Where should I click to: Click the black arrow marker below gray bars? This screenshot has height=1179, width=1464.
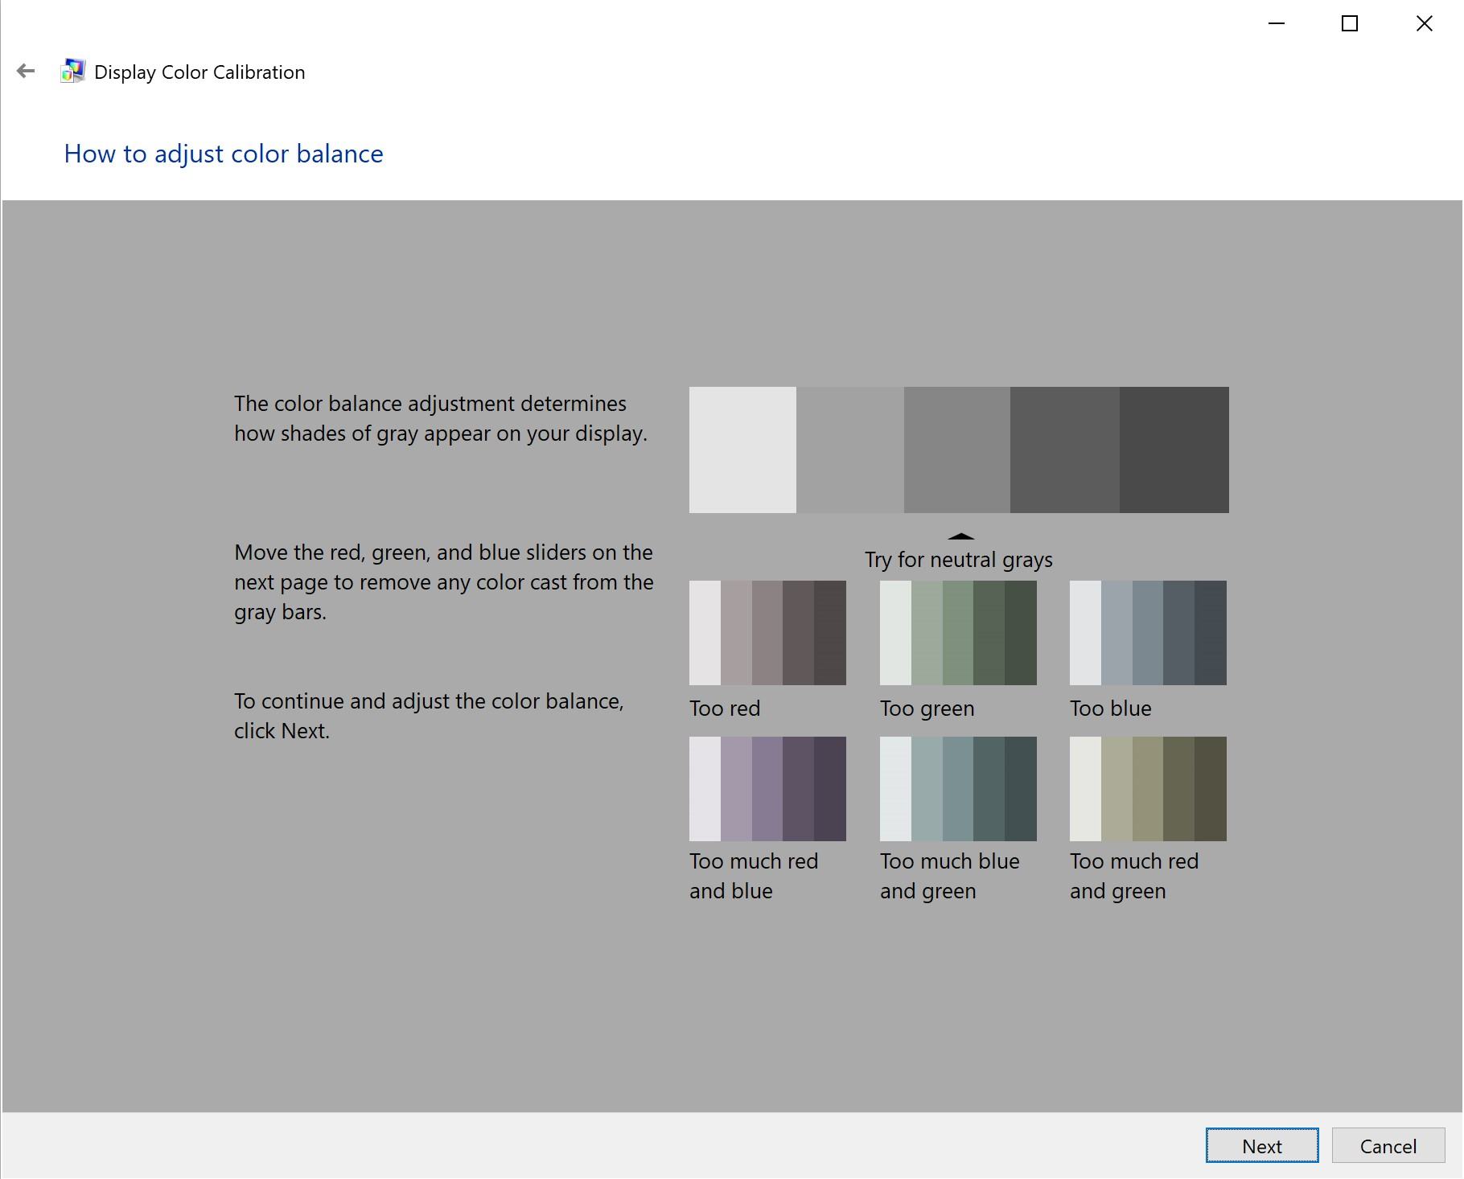[x=962, y=536]
